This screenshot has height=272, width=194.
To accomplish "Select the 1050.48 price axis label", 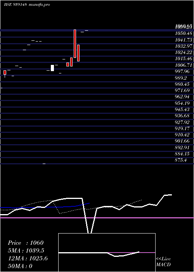I will 184,34.
